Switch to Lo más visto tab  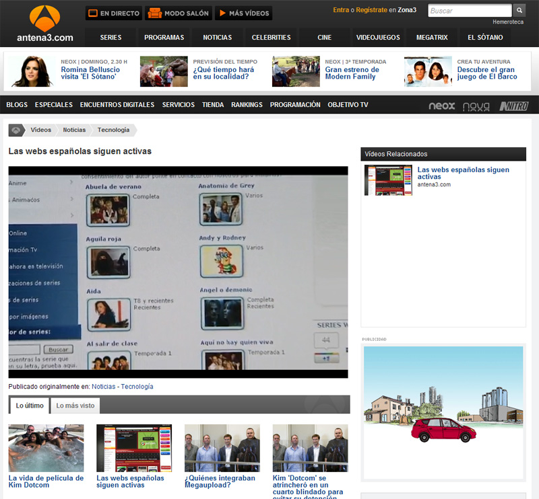tap(75, 406)
